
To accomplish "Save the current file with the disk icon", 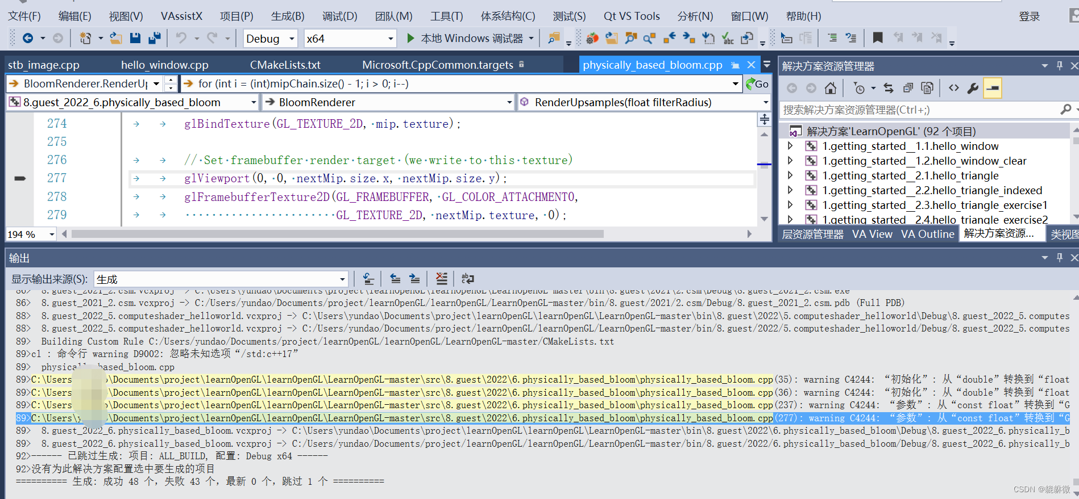I will (135, 38).
